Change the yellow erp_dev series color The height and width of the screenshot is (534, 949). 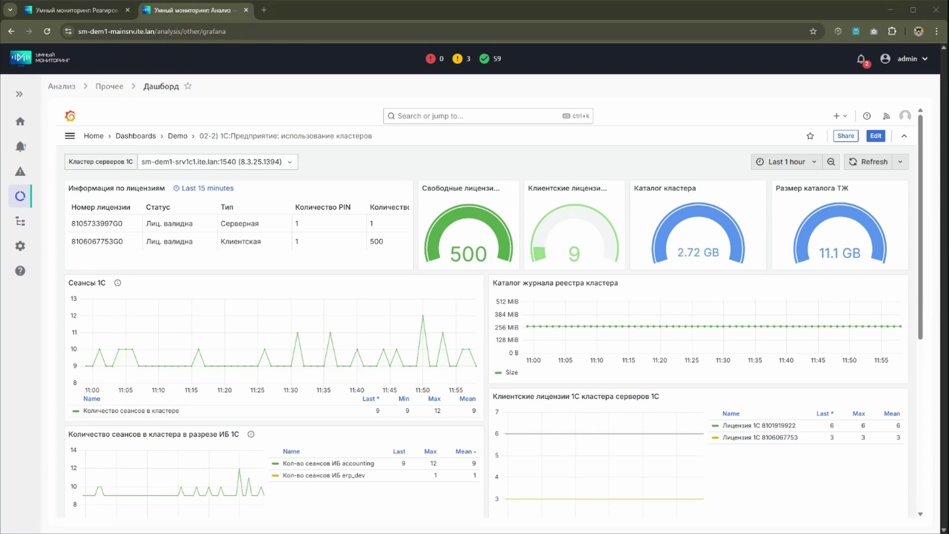tap(275, 476)
